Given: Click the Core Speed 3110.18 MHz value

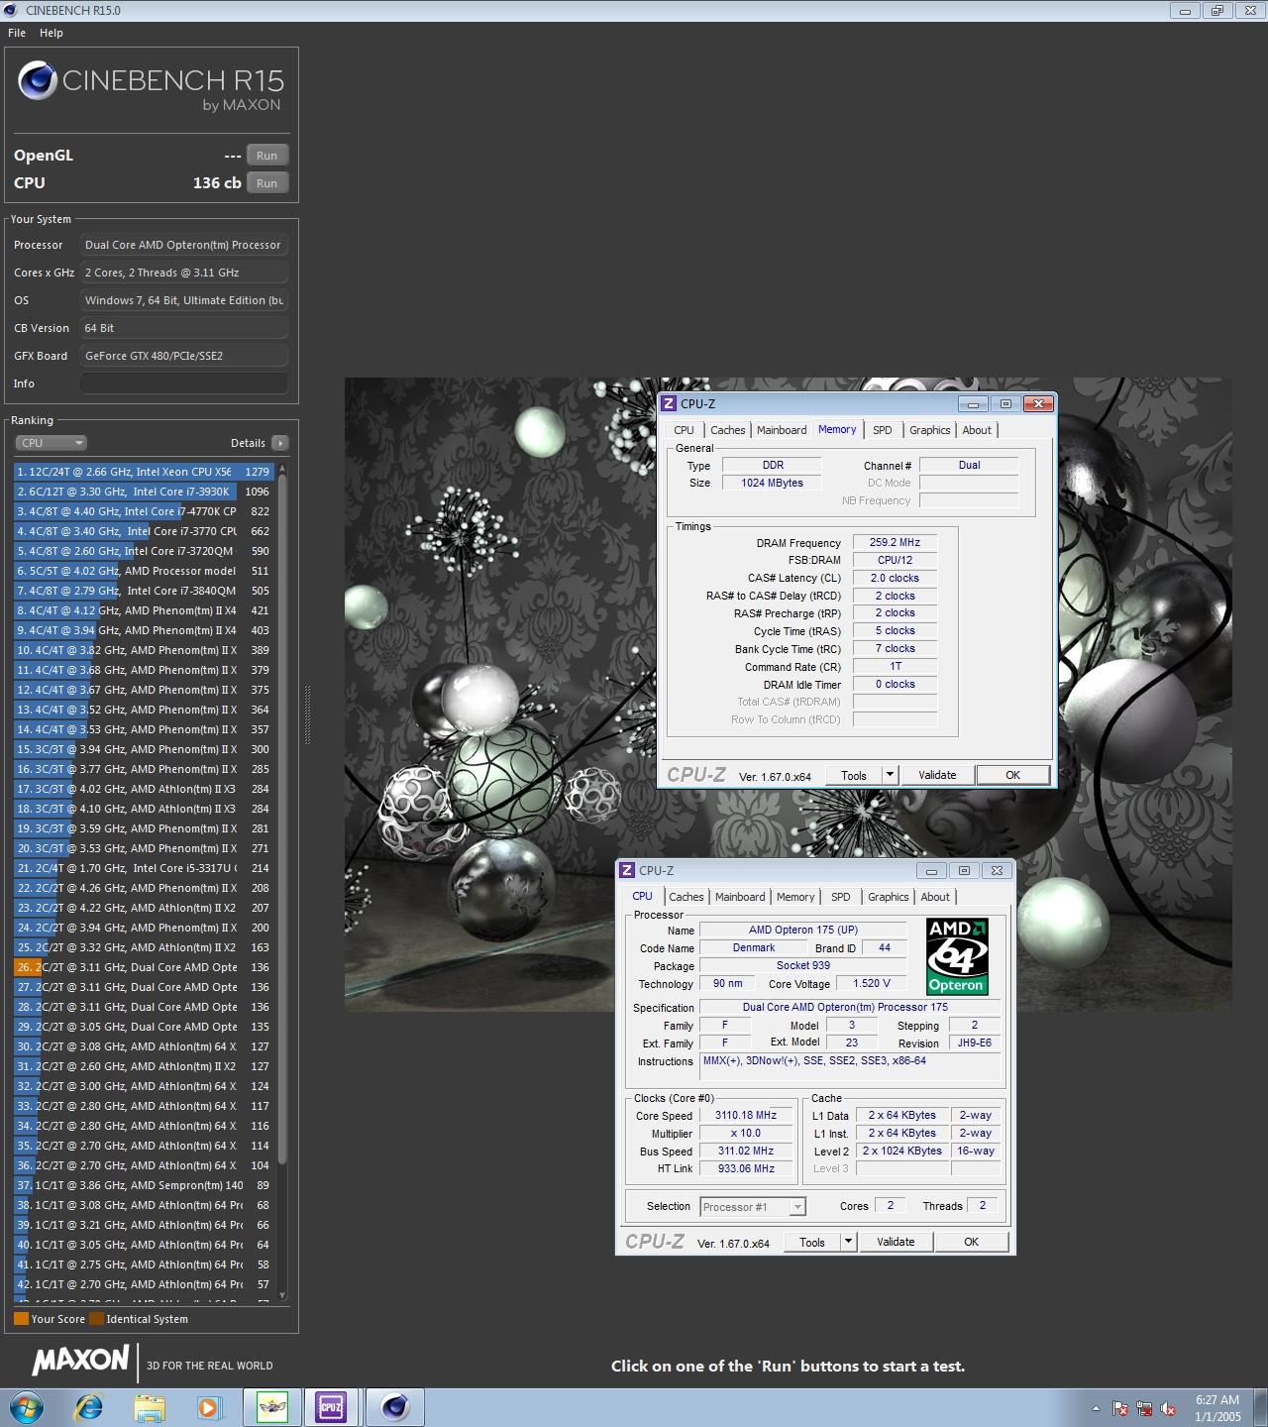Looking at the screenshot, I should 746,1116.
